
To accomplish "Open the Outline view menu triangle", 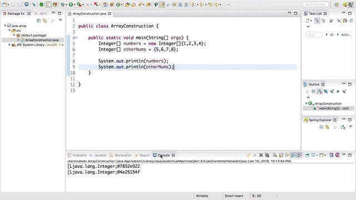I will [308, 98].
